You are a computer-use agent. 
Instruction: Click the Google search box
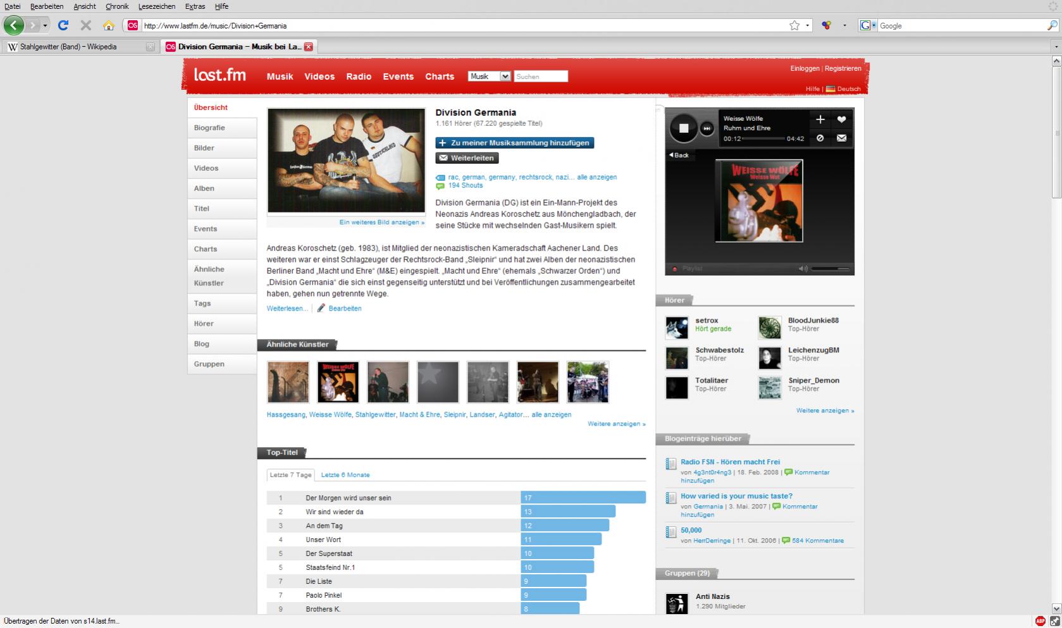pyautogui.click(x=961, y=26)
